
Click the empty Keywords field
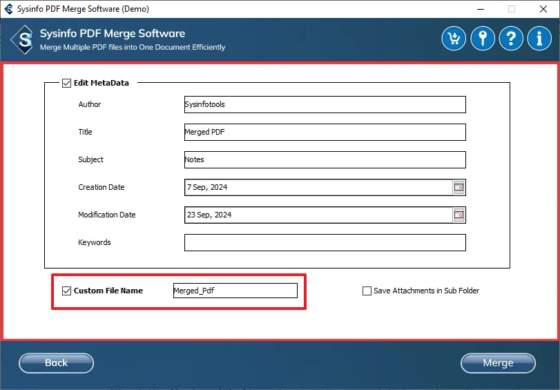point(325,242)
